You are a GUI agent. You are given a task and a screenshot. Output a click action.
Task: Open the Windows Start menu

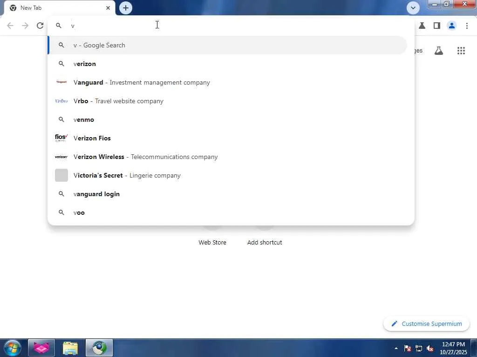point(13,348)
